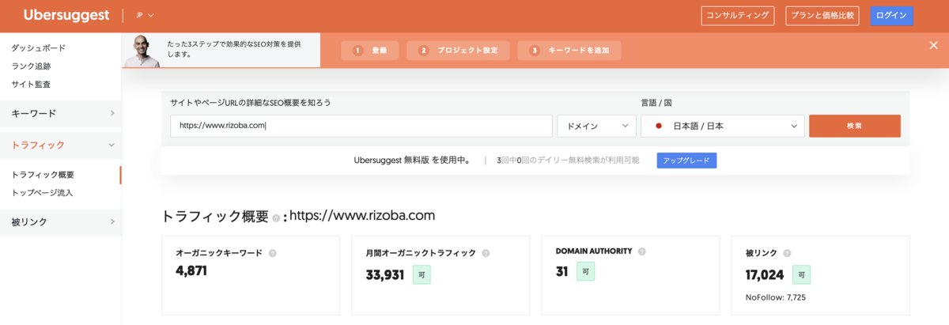949x325 pixels.
Task: Click the Japan flag icon
Action: click(x=658, y=126)
